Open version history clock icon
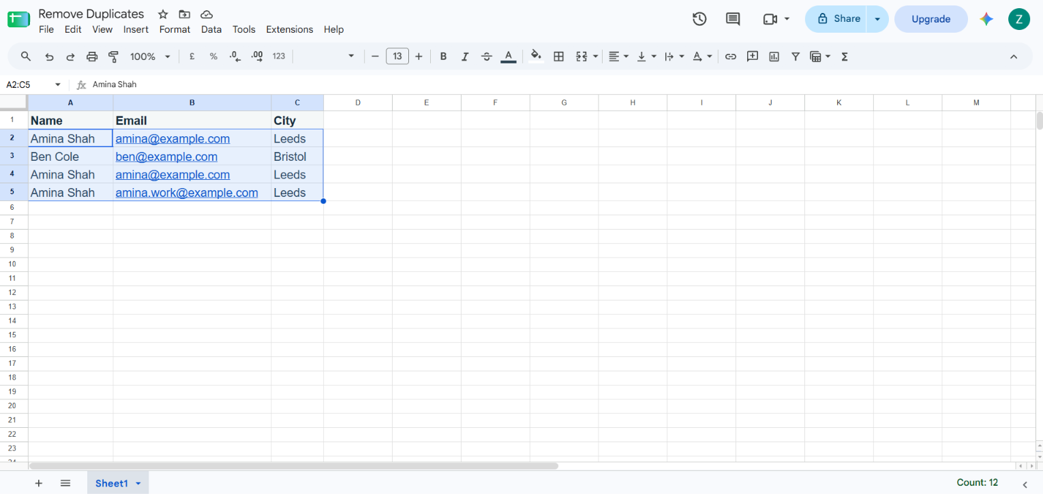The height and width of the screenshot is (494, 1043). point(699,19)
